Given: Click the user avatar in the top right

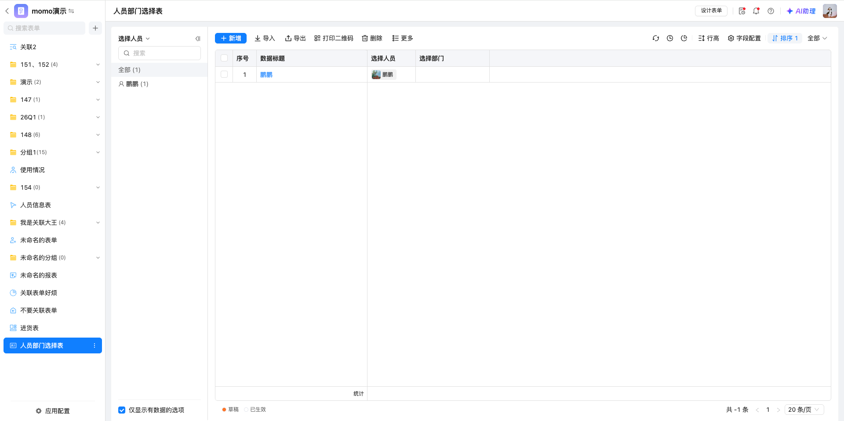Looking at the screenshot, I should pyautogui.click(x=830, y=11).
